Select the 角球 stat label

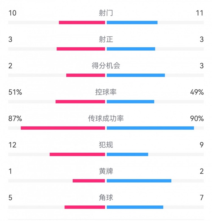(106, 198)
